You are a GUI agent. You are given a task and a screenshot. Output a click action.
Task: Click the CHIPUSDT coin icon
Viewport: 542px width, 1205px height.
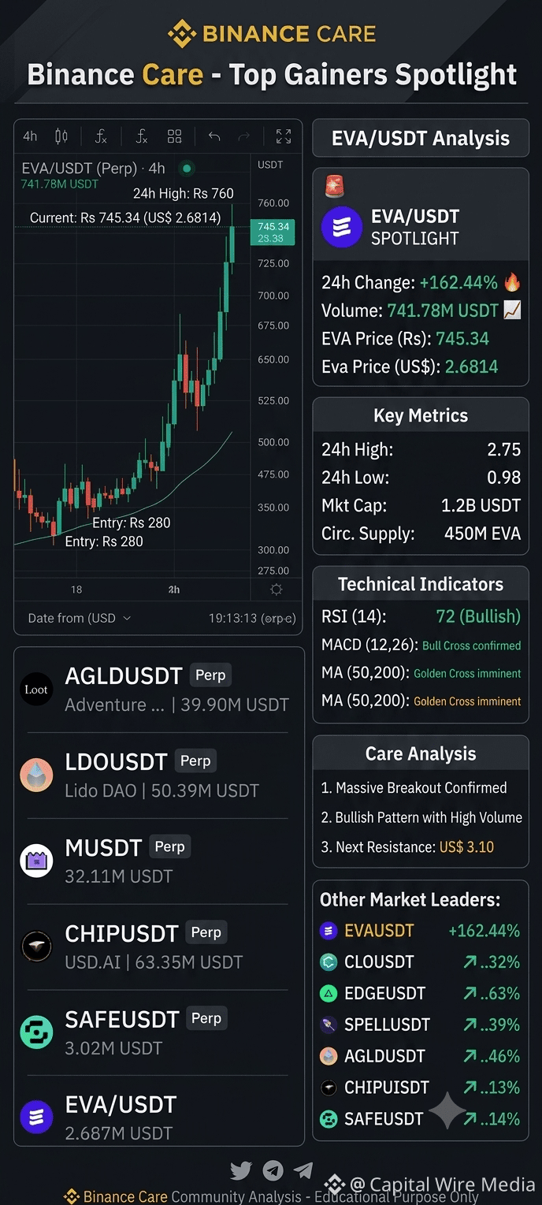pos(36,947)
